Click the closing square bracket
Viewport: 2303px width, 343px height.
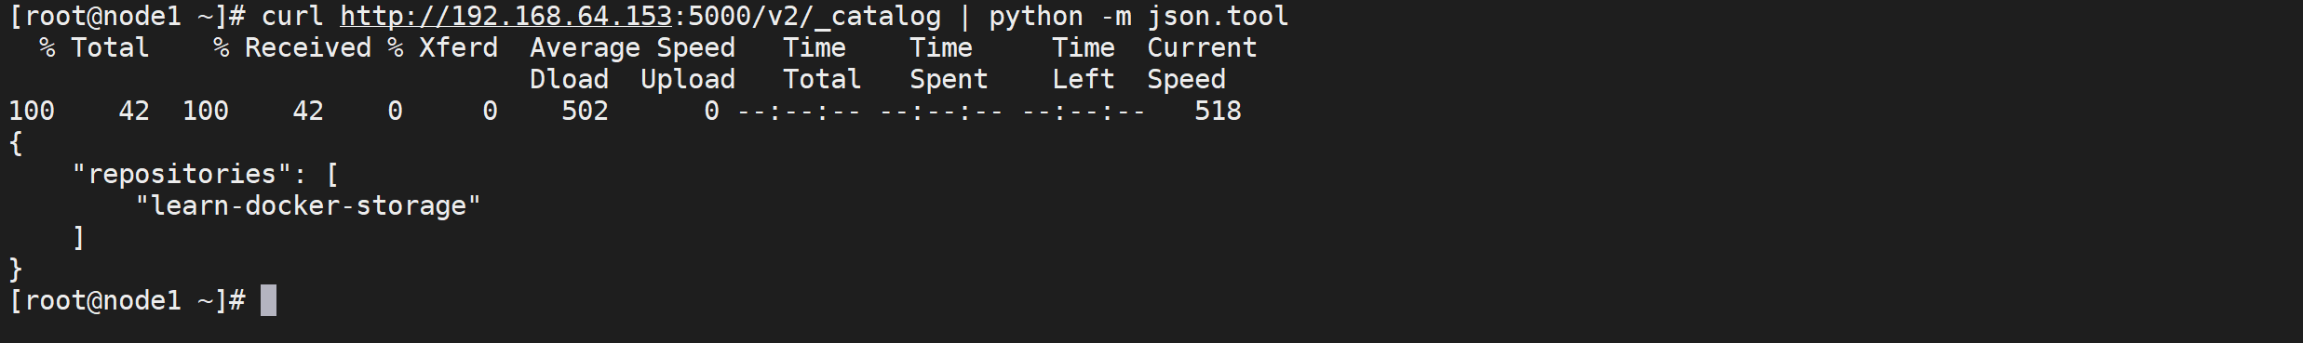click(x=79, y=237)
